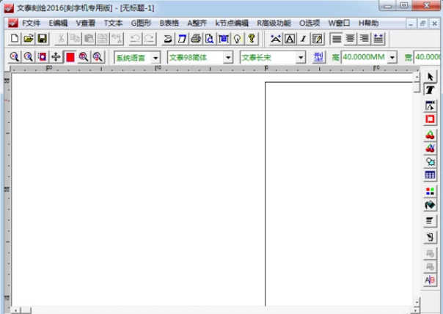Open the height 40.0000MM dropdown arrow

[x=392, y=58]
